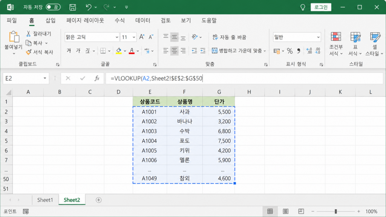Open cell styles (셀 스타일)
The height and width of the screenshot is (217, 386).
coord(374,44)
